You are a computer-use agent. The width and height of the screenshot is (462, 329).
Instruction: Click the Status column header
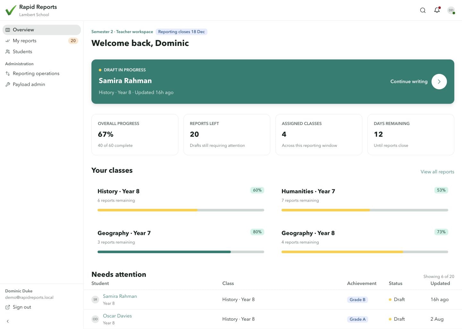pos(396,283)
